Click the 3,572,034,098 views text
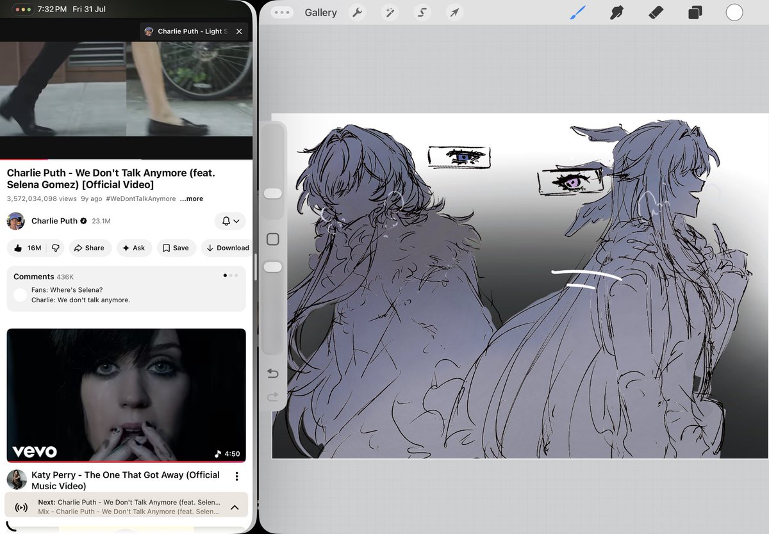The image size is (769, 534). click(41, 198)
